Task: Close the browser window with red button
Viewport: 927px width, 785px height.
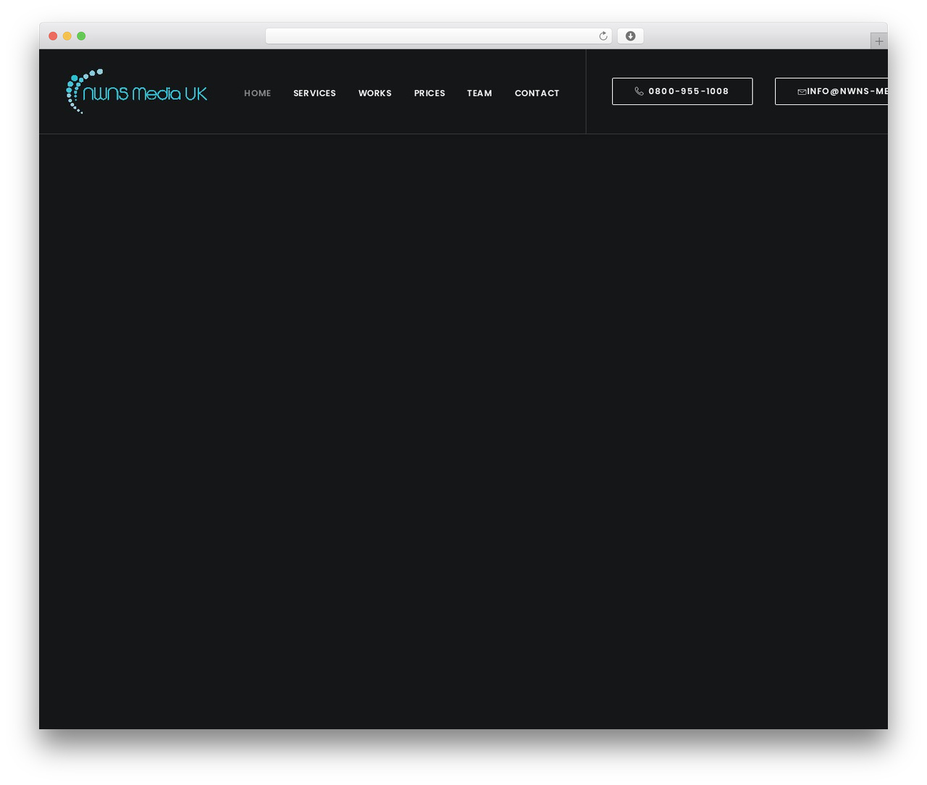Action: 53,36
